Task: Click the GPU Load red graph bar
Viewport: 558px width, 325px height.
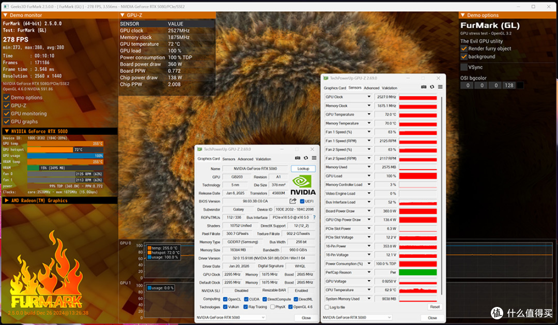Action: 418,176
